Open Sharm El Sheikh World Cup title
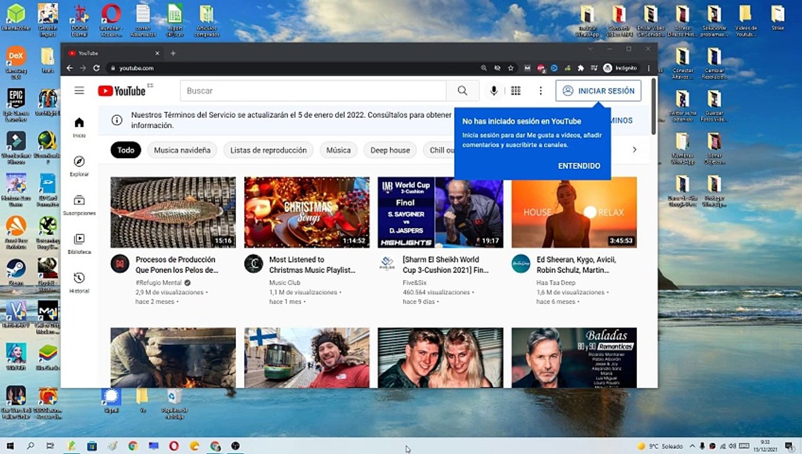Screen dimensions: 802x454 446,264
